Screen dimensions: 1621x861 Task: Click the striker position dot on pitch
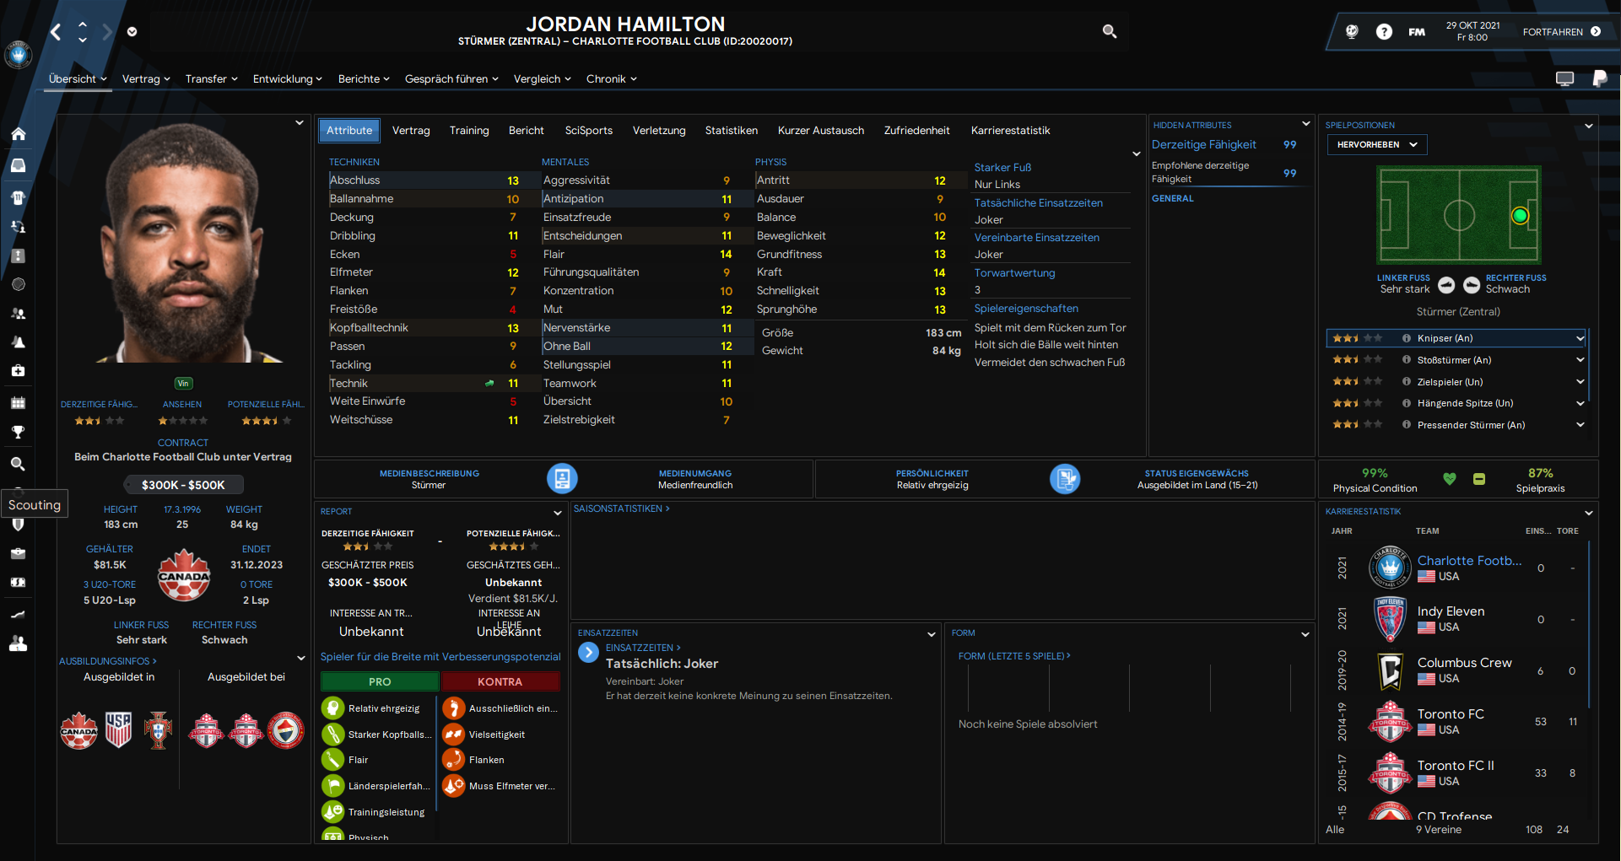[1520, 215]
